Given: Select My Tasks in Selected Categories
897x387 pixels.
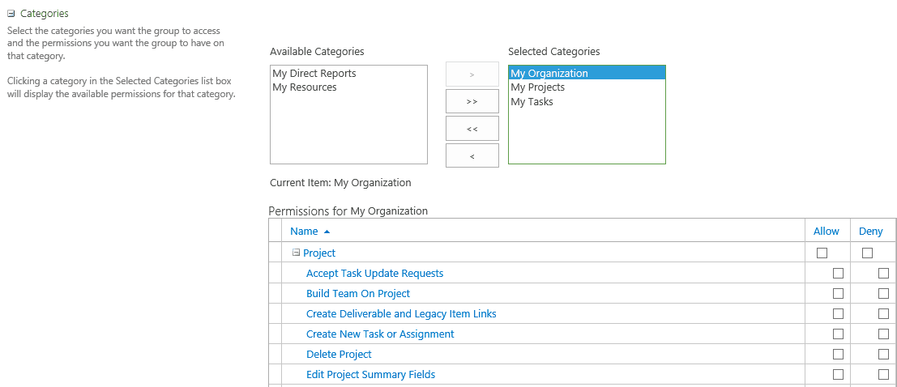Looking at the screenshot, I should [x=532, y=102].
